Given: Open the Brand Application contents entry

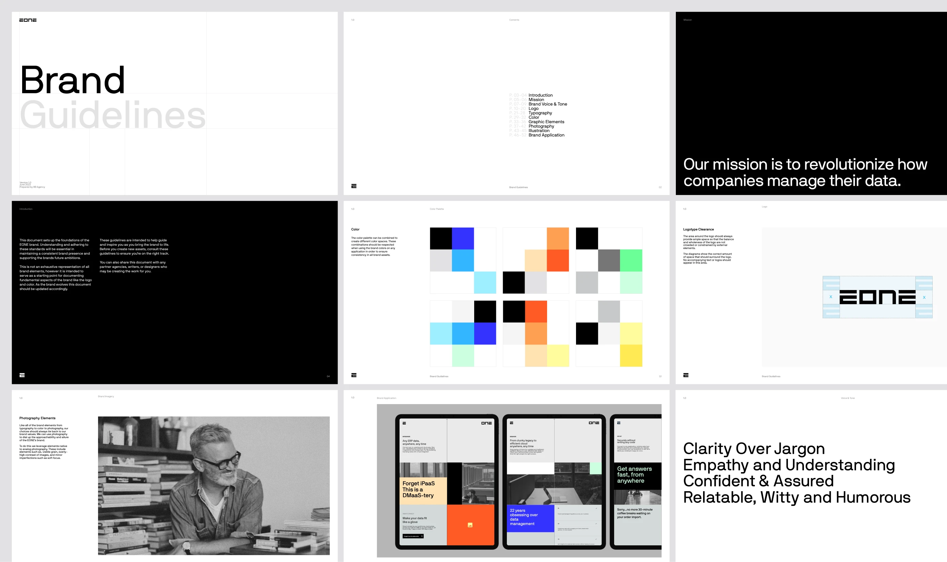Looking at the screenshot, I should click(546, 135).
